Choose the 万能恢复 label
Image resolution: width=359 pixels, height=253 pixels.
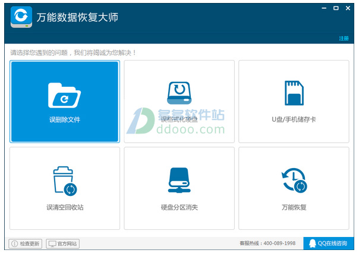(x=294, y=207)
